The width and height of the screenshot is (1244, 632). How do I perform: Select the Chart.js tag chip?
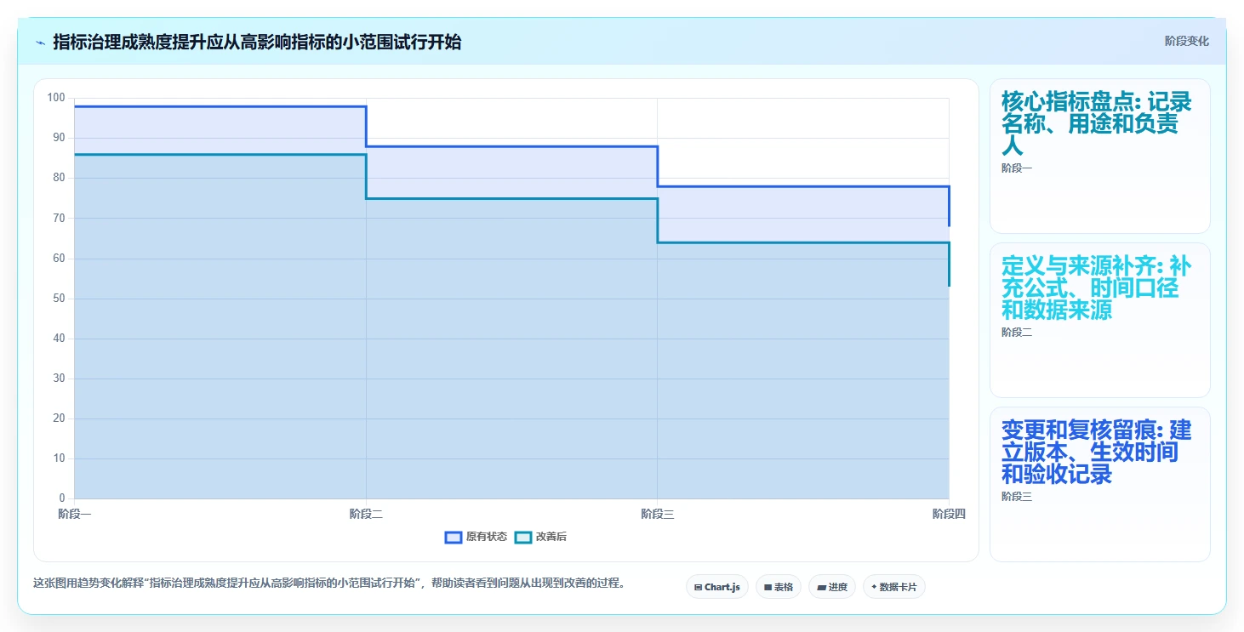coord(717,587)
